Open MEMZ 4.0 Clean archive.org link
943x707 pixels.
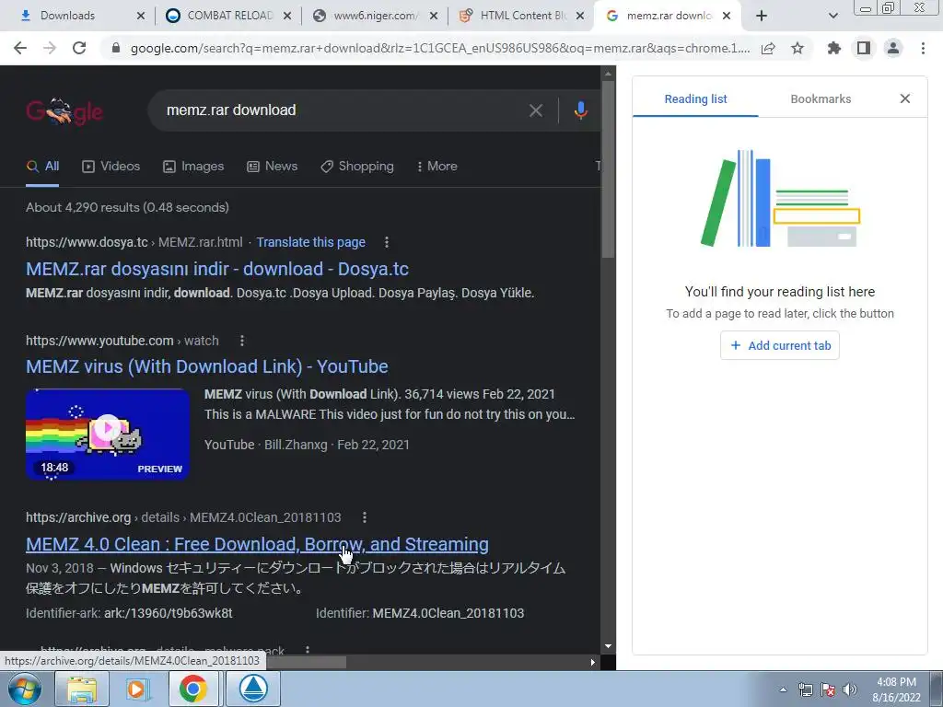[x=258, y=544]
